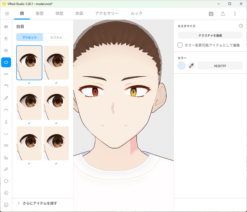Open the eyebrow category in sidebar
Image resolution: width=247 pixels, height=212 pixels.
click(6, 74)
